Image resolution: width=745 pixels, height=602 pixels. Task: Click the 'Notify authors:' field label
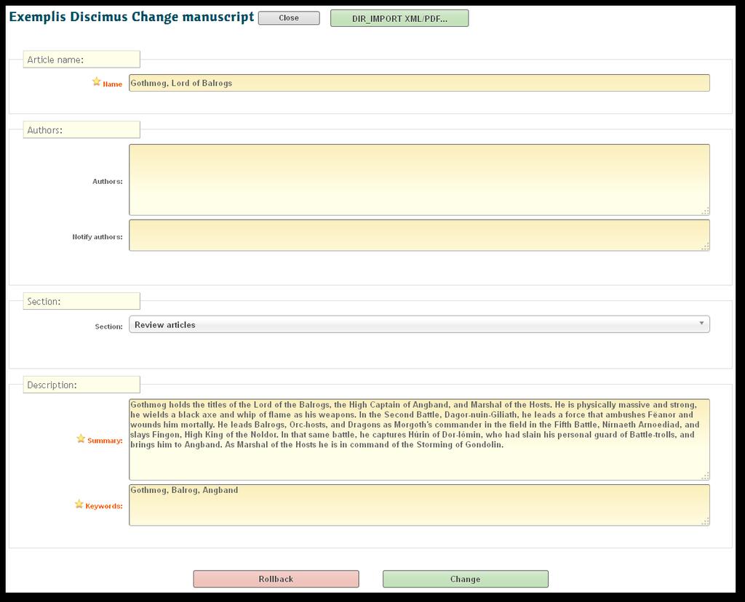coord(97,237)
